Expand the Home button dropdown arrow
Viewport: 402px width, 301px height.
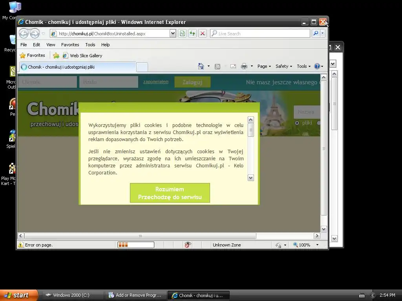(208, 66)
